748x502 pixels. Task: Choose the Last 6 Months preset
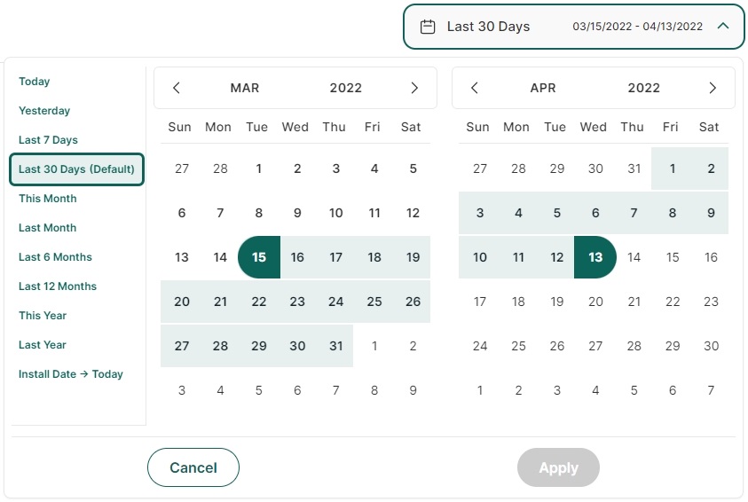(55, 257)
